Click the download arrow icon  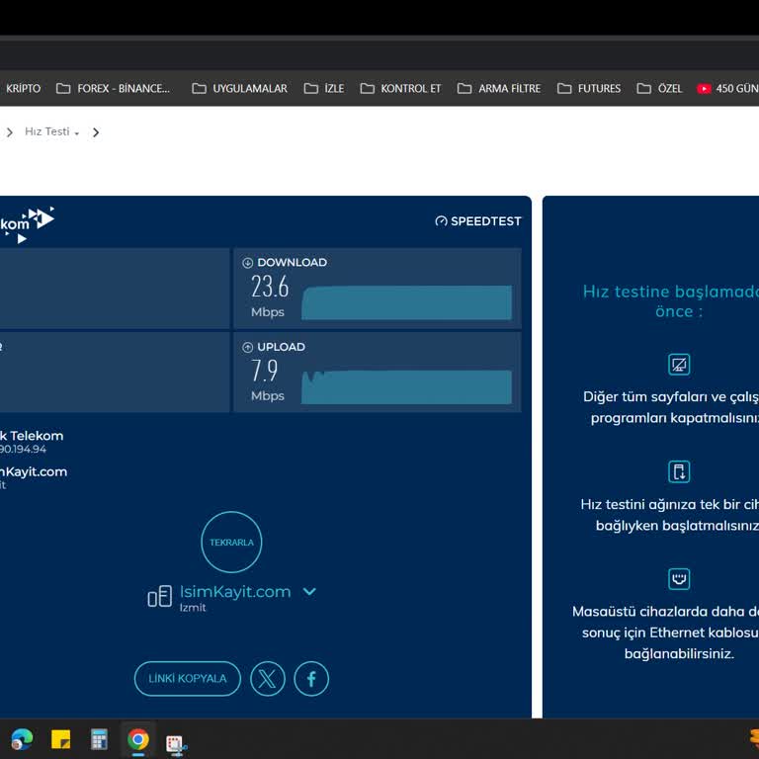pos(247,263)
